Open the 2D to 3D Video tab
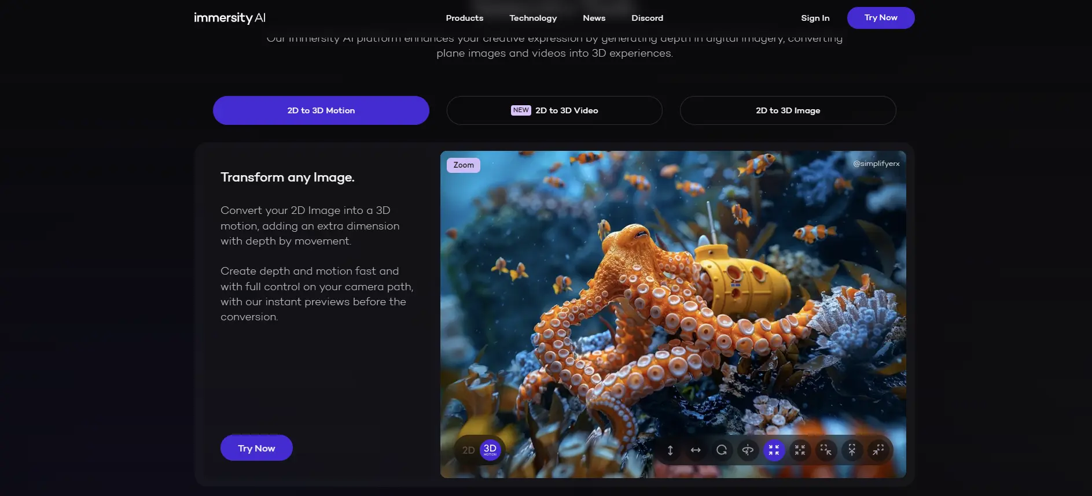1092x496 pixels. pos(554,110)
